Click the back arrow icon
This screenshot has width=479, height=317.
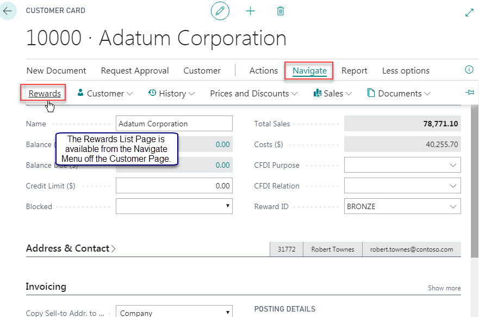7,11
